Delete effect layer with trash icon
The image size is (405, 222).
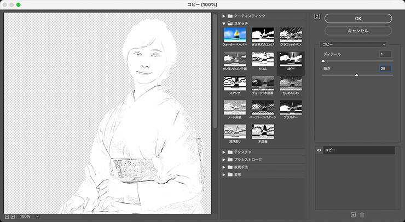pyautogui.click(x=362, y=215)
